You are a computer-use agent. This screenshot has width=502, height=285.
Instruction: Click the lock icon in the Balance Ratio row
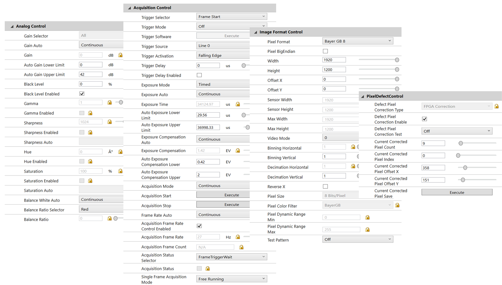(x=109, y=218)
